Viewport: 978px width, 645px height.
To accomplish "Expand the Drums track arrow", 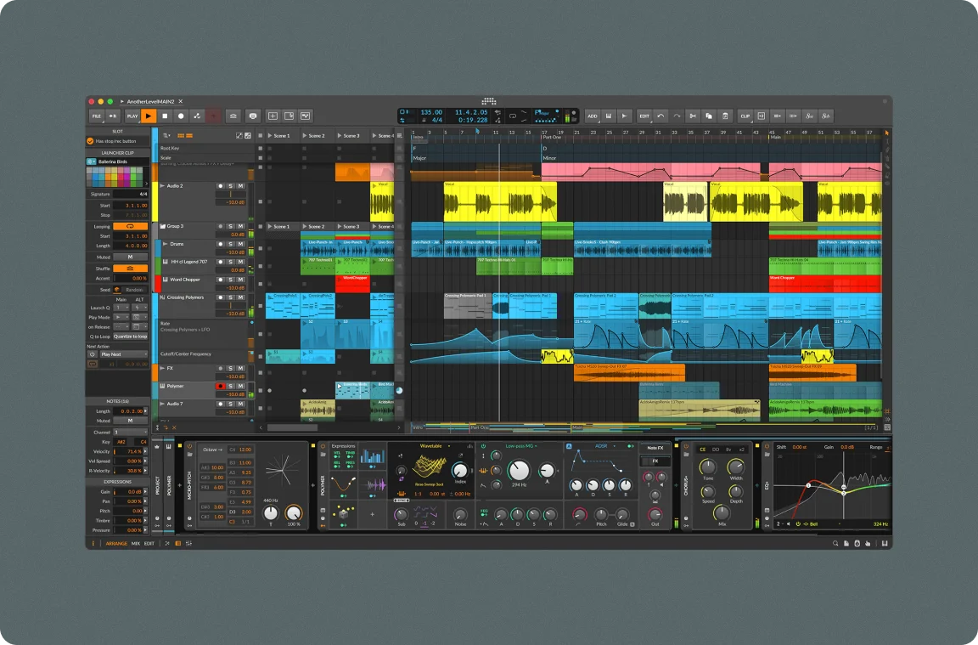I will pos(166,244).
